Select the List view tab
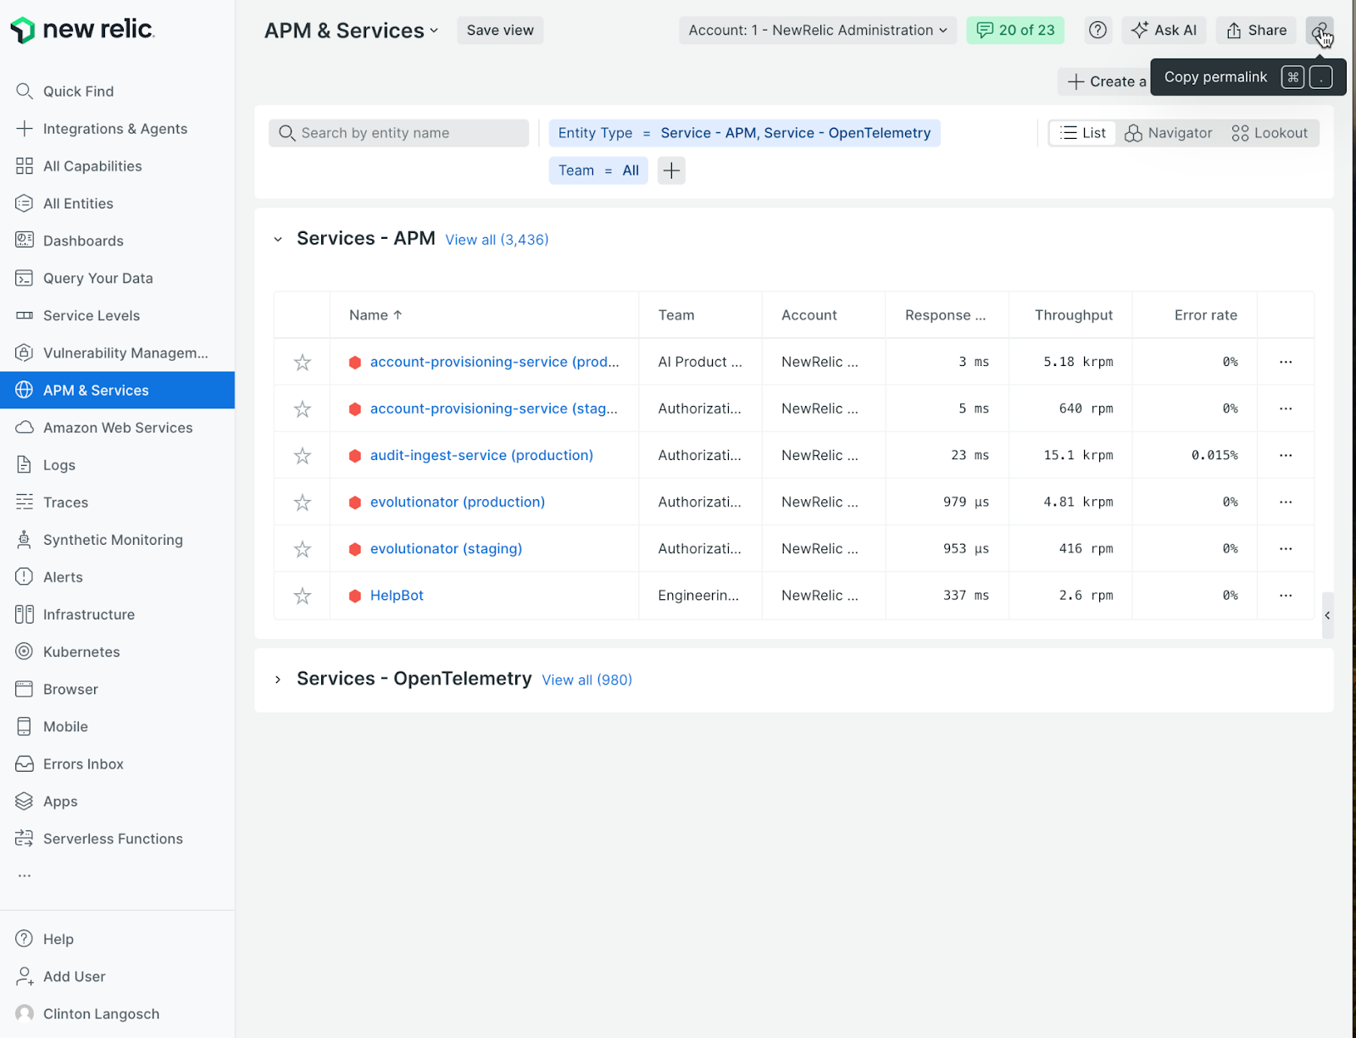This screenshot has width=1356, height=1038. pyautogui.click(x=1081, y=133)
